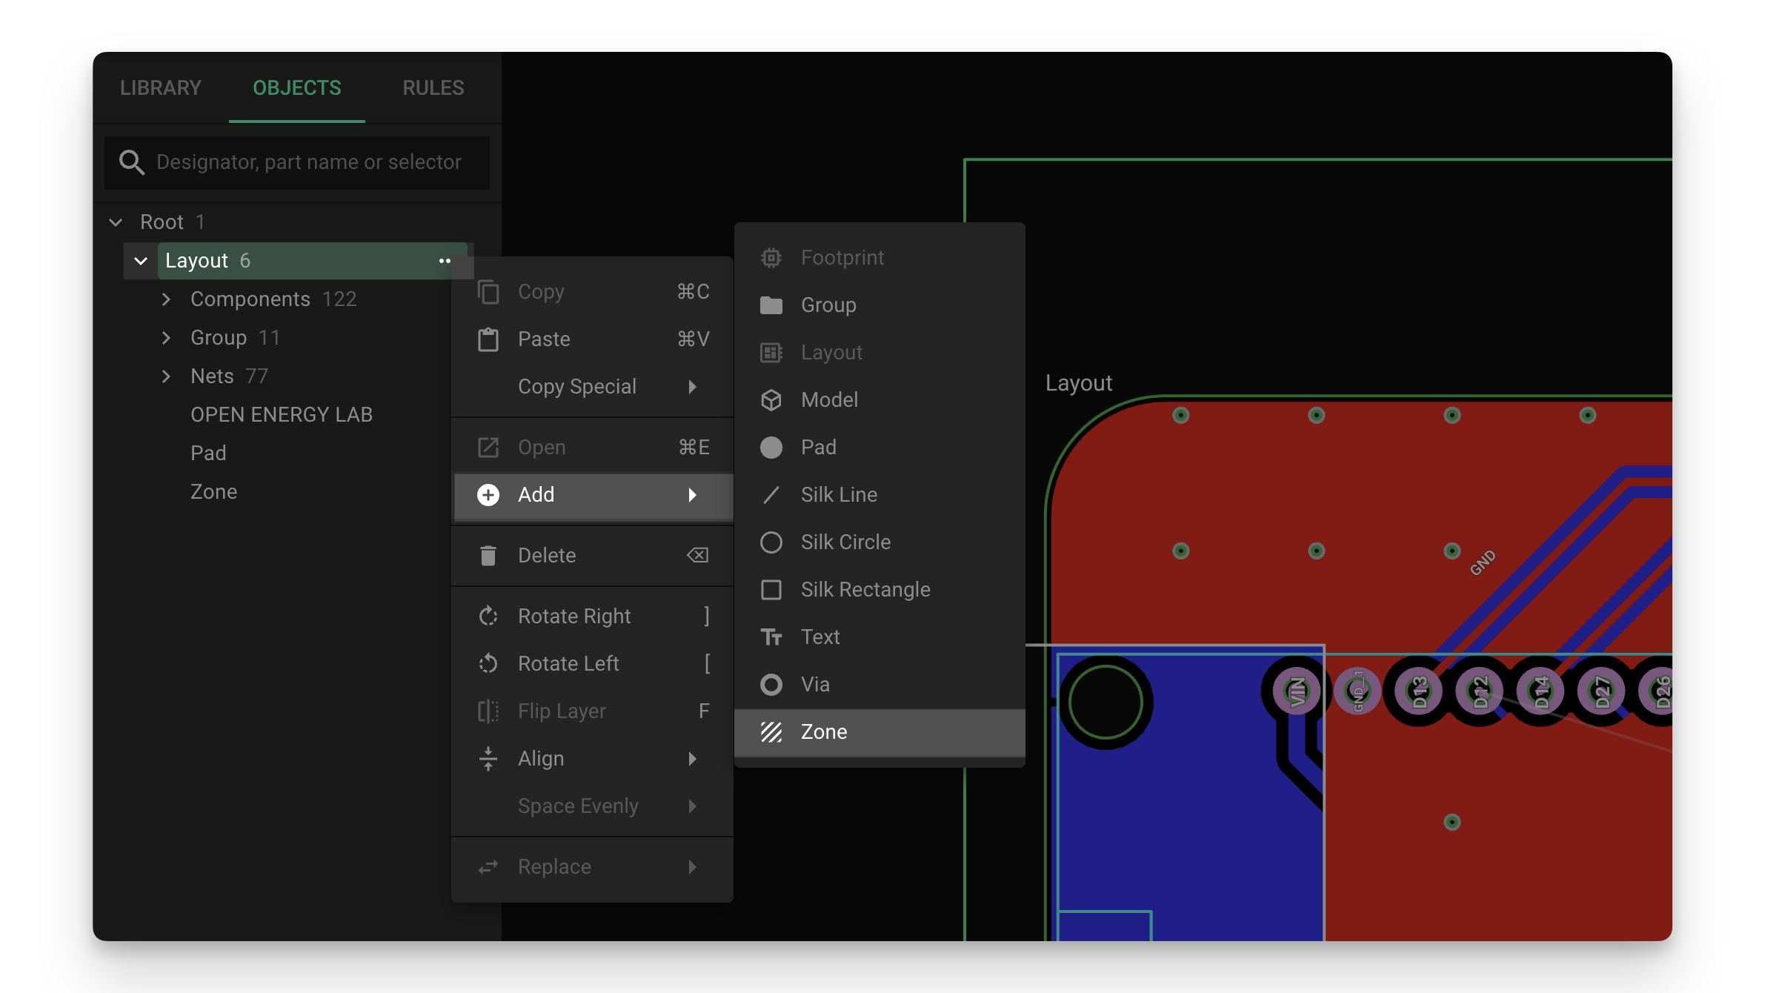Click the Layout label on canvas
Viewport: 1765px width, 993px height.
click(x=1078, y=383)
